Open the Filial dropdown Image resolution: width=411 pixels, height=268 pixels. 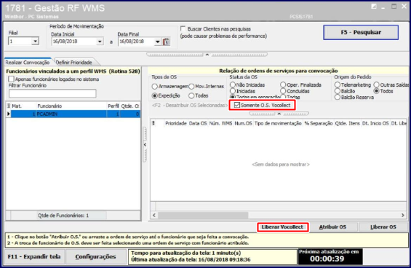click(x=36, y=42)
